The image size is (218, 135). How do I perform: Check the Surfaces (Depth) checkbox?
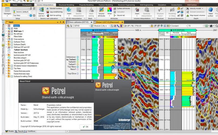point(12,44)
